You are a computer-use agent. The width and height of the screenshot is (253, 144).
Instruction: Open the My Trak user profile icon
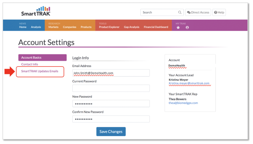pyautogui.click(x=187, y=27)
